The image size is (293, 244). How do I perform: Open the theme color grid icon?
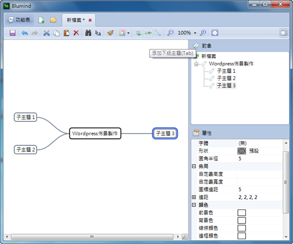point(122,33)
